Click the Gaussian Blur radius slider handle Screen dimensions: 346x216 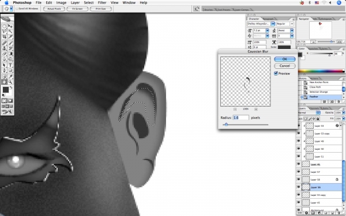click(x=226, y=124)
